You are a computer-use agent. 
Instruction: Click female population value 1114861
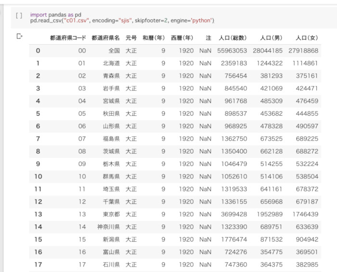(305, 63)
